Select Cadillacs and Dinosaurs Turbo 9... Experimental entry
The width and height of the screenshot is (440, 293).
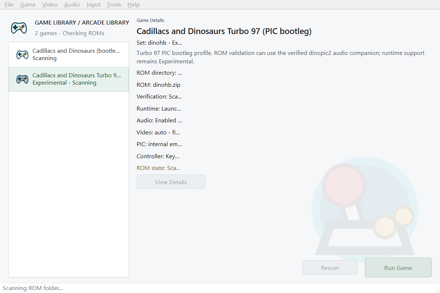pyautogui.click(x=69, y=79)
